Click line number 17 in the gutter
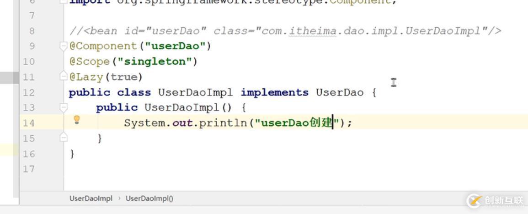528x214 pixels. 29,169
